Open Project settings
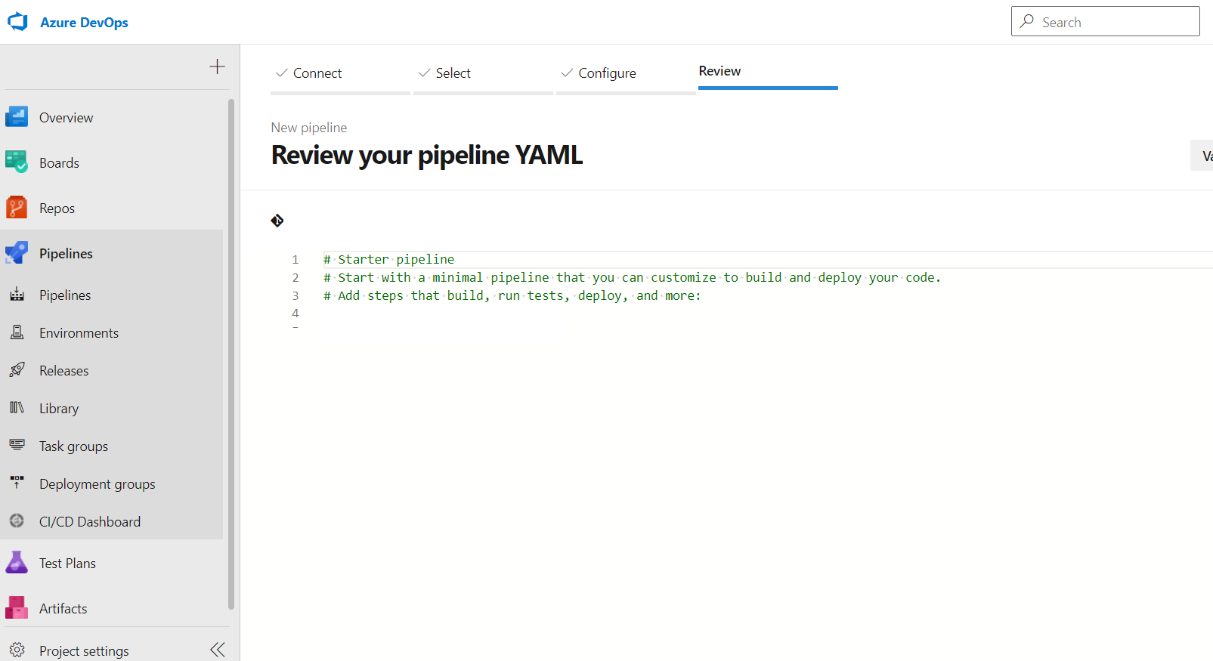The width and height of the screenshot is (1213, 661). click(84, 650)
